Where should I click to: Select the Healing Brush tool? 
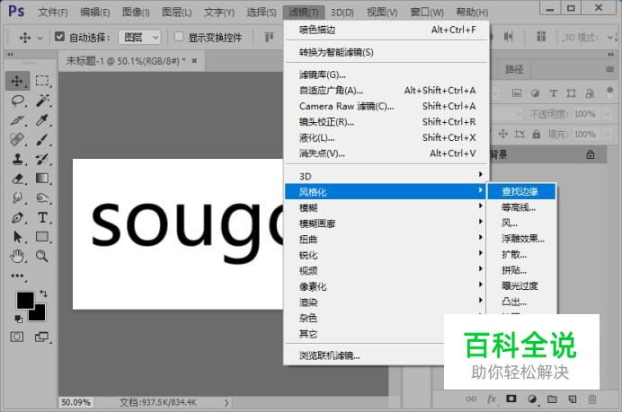[18, 139]
